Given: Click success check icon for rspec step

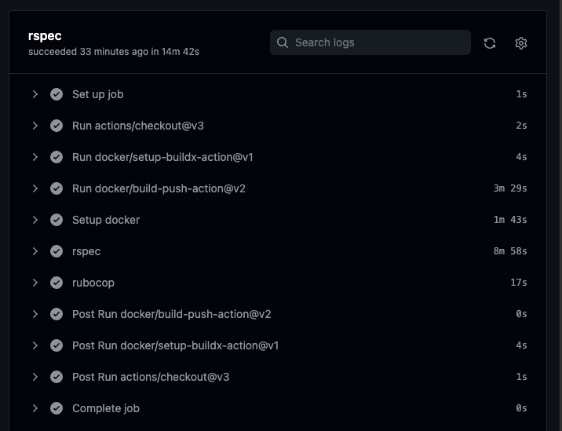Looking at the screenshot, I should click(x=57, y=251).
